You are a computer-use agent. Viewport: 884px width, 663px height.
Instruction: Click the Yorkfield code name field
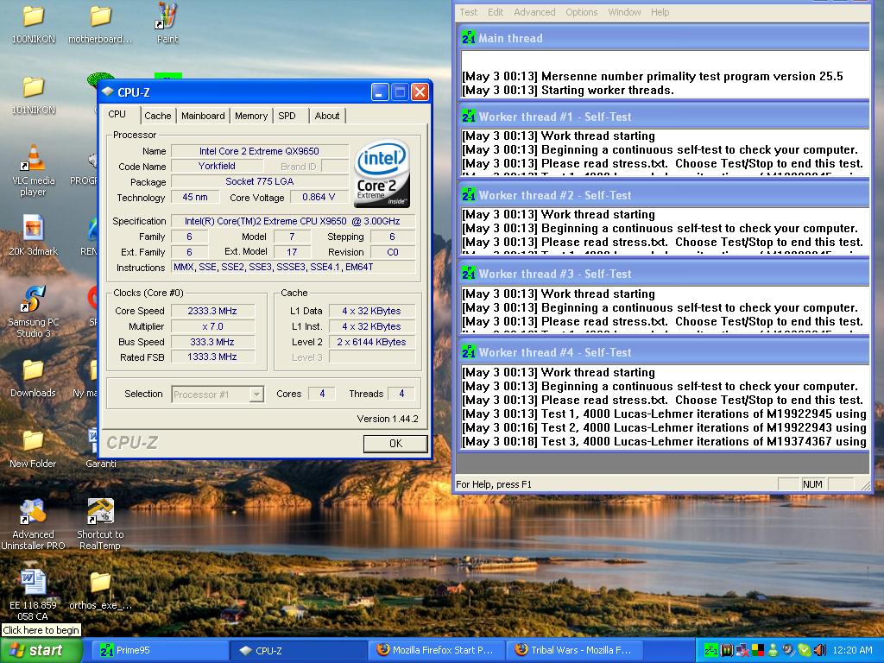[x=217, y=167]
